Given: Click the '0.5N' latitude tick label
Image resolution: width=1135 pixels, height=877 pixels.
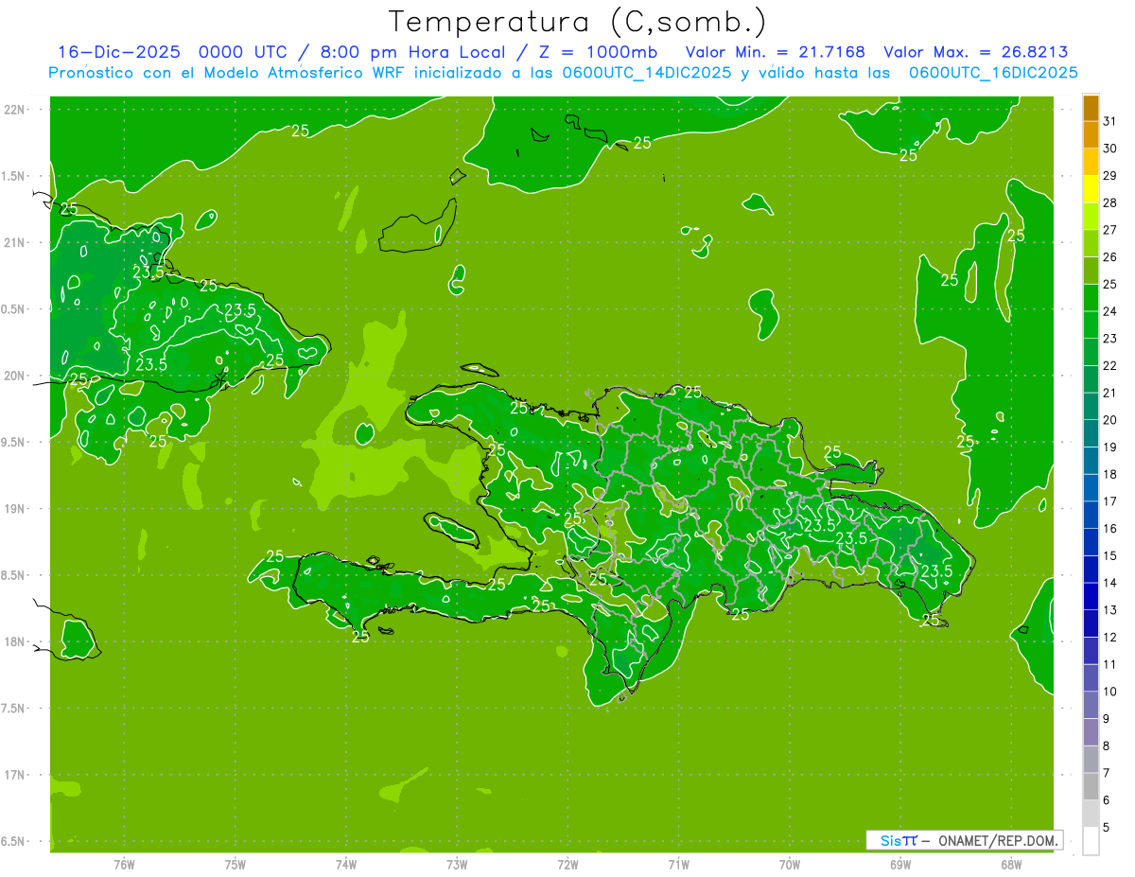Looking at the screenshot, I should point(14,309).
